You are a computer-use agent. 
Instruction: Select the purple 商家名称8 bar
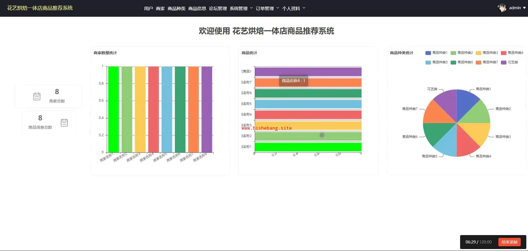(207, 109)
